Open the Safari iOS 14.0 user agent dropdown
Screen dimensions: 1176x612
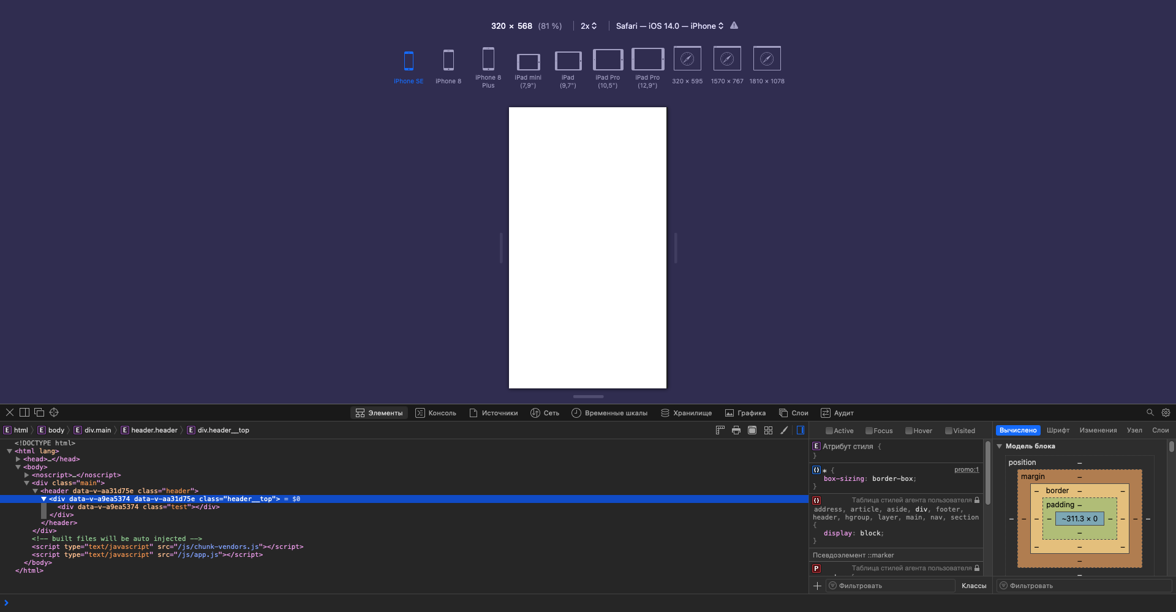pos(670,26)
